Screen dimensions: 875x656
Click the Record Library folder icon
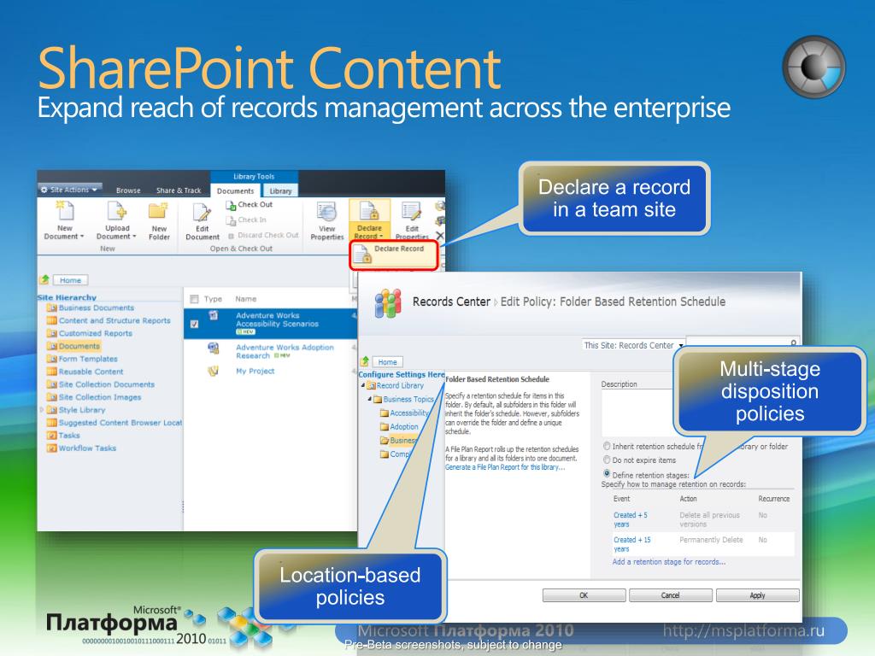point(371,385)
